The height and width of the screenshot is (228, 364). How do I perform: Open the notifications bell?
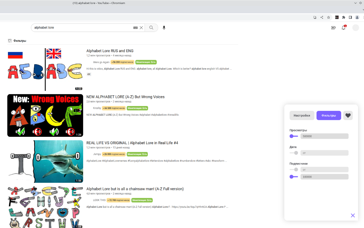click(344, 28)
